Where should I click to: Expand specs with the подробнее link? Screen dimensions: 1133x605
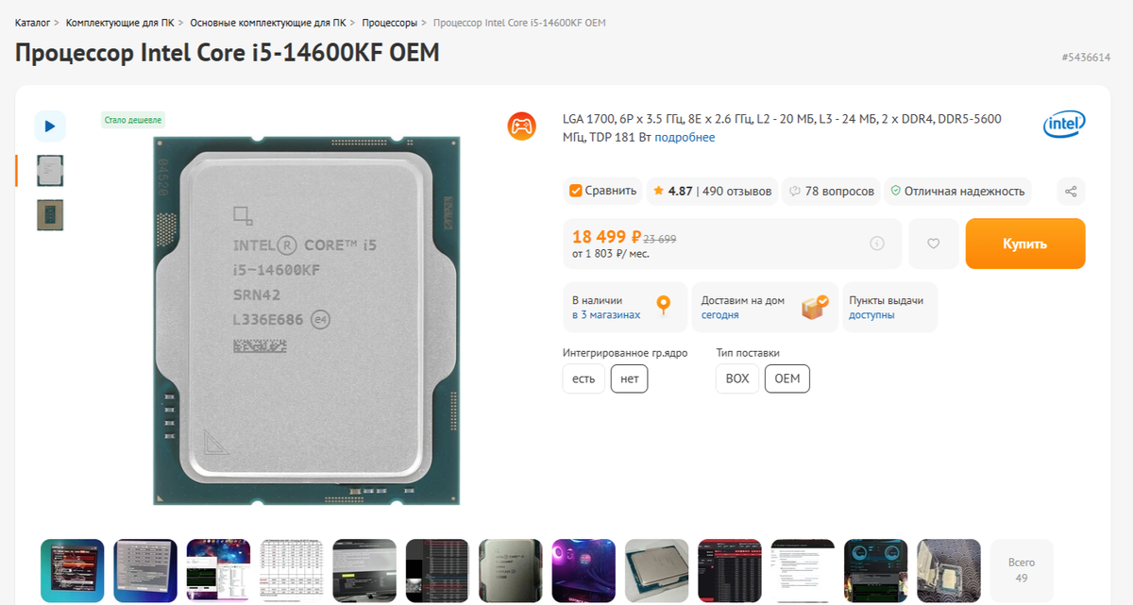pos(685,138)
